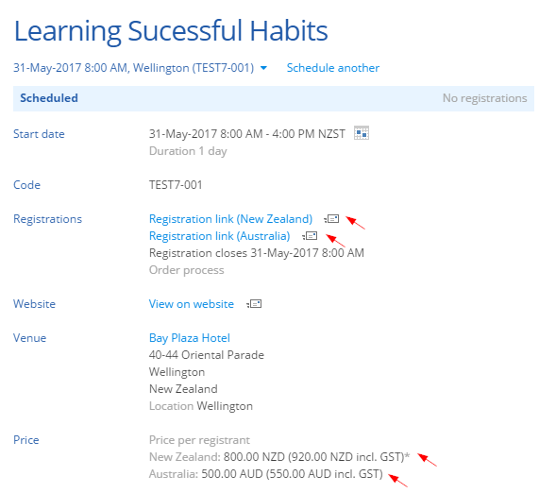
Task: Click the Learning Sucessful Habits title
Action: point(171,31)
